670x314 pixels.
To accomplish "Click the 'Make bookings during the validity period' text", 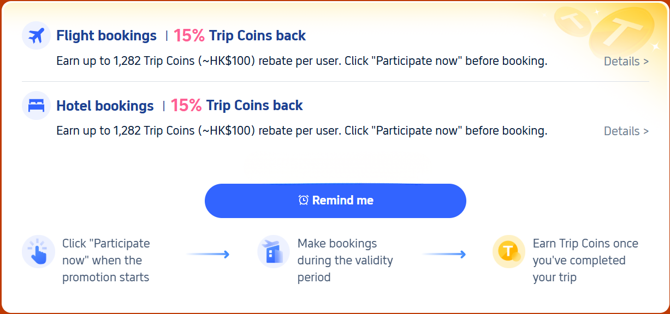I will point(345,260).
